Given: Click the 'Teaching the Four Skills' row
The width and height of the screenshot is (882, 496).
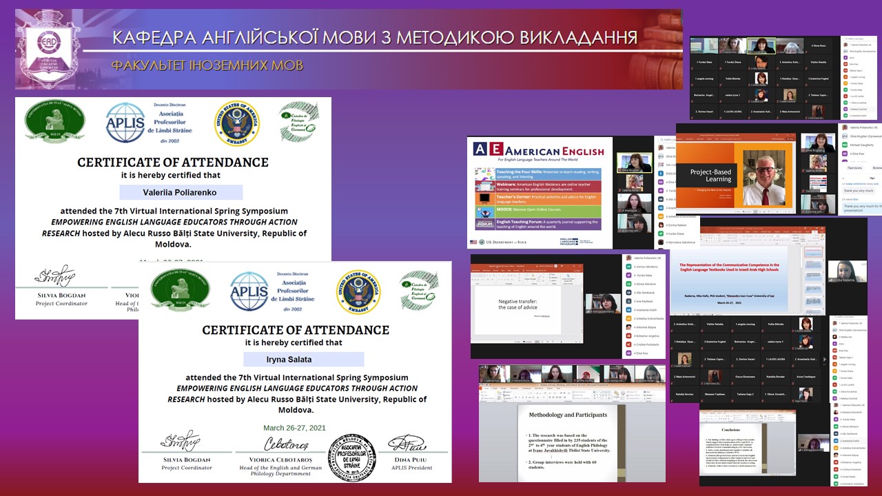Looking at the screenshot, I should (x=537, y=174).
